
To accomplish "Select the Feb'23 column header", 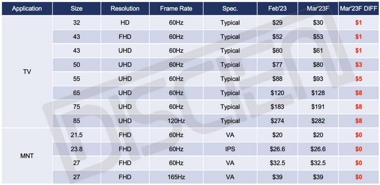I will point(277,9).
